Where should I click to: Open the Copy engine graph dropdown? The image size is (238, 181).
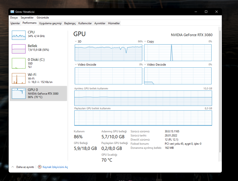pos(145,41)
